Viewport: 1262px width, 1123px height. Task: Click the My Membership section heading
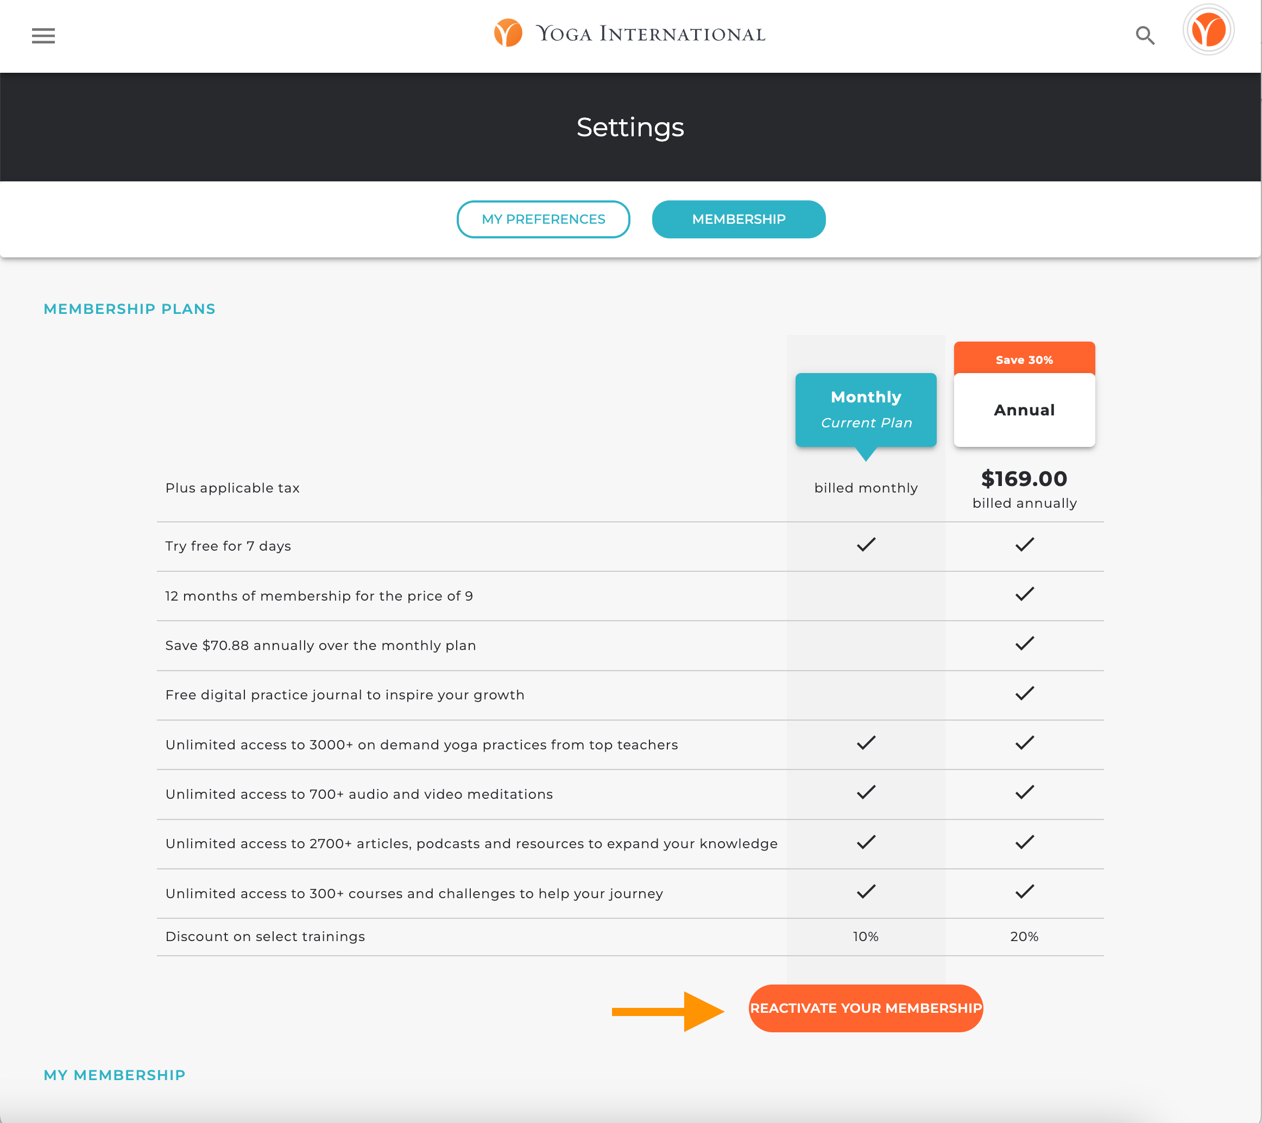(114, 1075)
